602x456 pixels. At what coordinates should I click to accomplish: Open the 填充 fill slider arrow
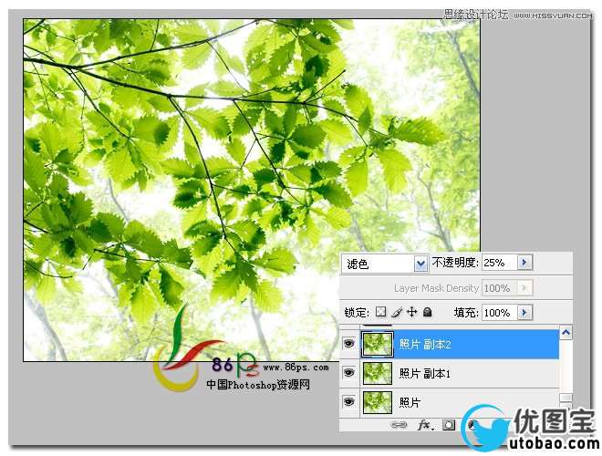[524, 312]
